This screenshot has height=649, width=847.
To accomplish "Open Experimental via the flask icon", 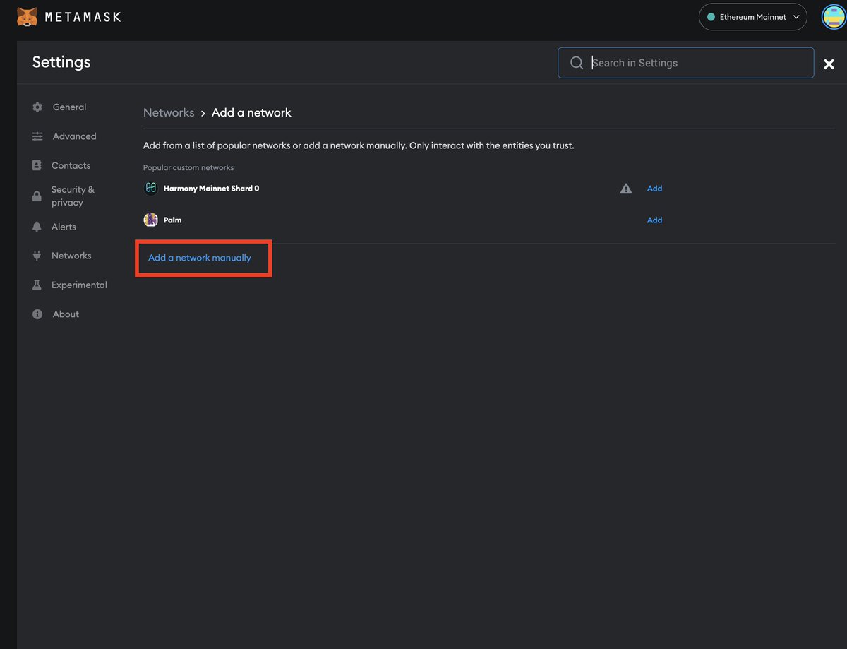I will pyautogui.click(x=37, y=285).
